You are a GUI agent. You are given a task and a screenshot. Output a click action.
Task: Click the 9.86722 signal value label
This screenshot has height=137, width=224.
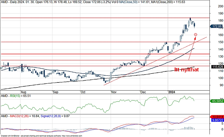pyautogui.click(x=218, y=120)
